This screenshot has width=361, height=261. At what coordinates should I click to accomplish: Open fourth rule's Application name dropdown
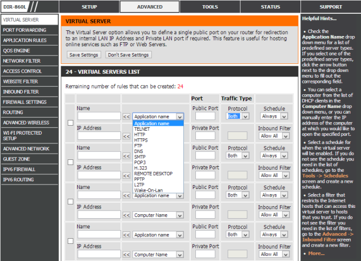click(x=158, y=235)
